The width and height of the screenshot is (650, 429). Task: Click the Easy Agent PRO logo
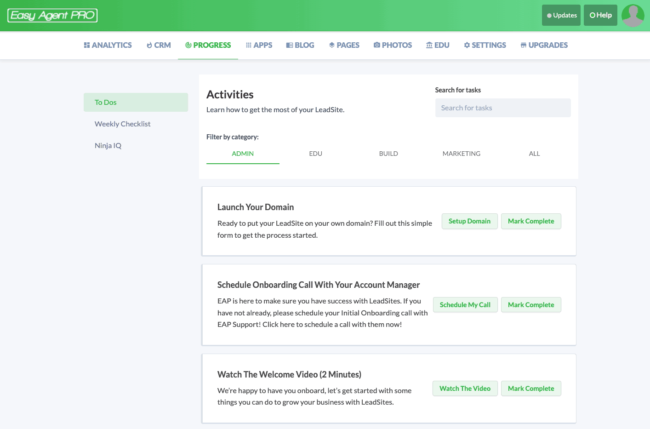(x=52, y=15)
